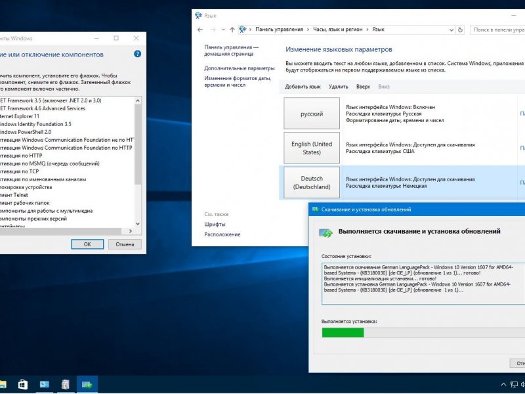This screenshot has width=525, height=394.
Task: Select the русский language tile
Action: tap(312, 113)
